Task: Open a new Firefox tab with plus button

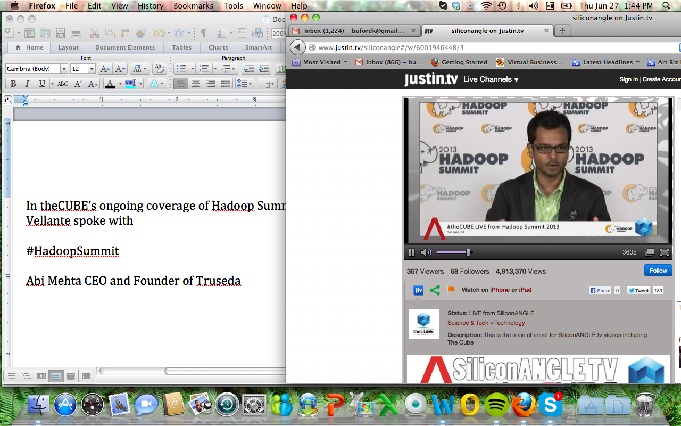Action: click(562, 31)
